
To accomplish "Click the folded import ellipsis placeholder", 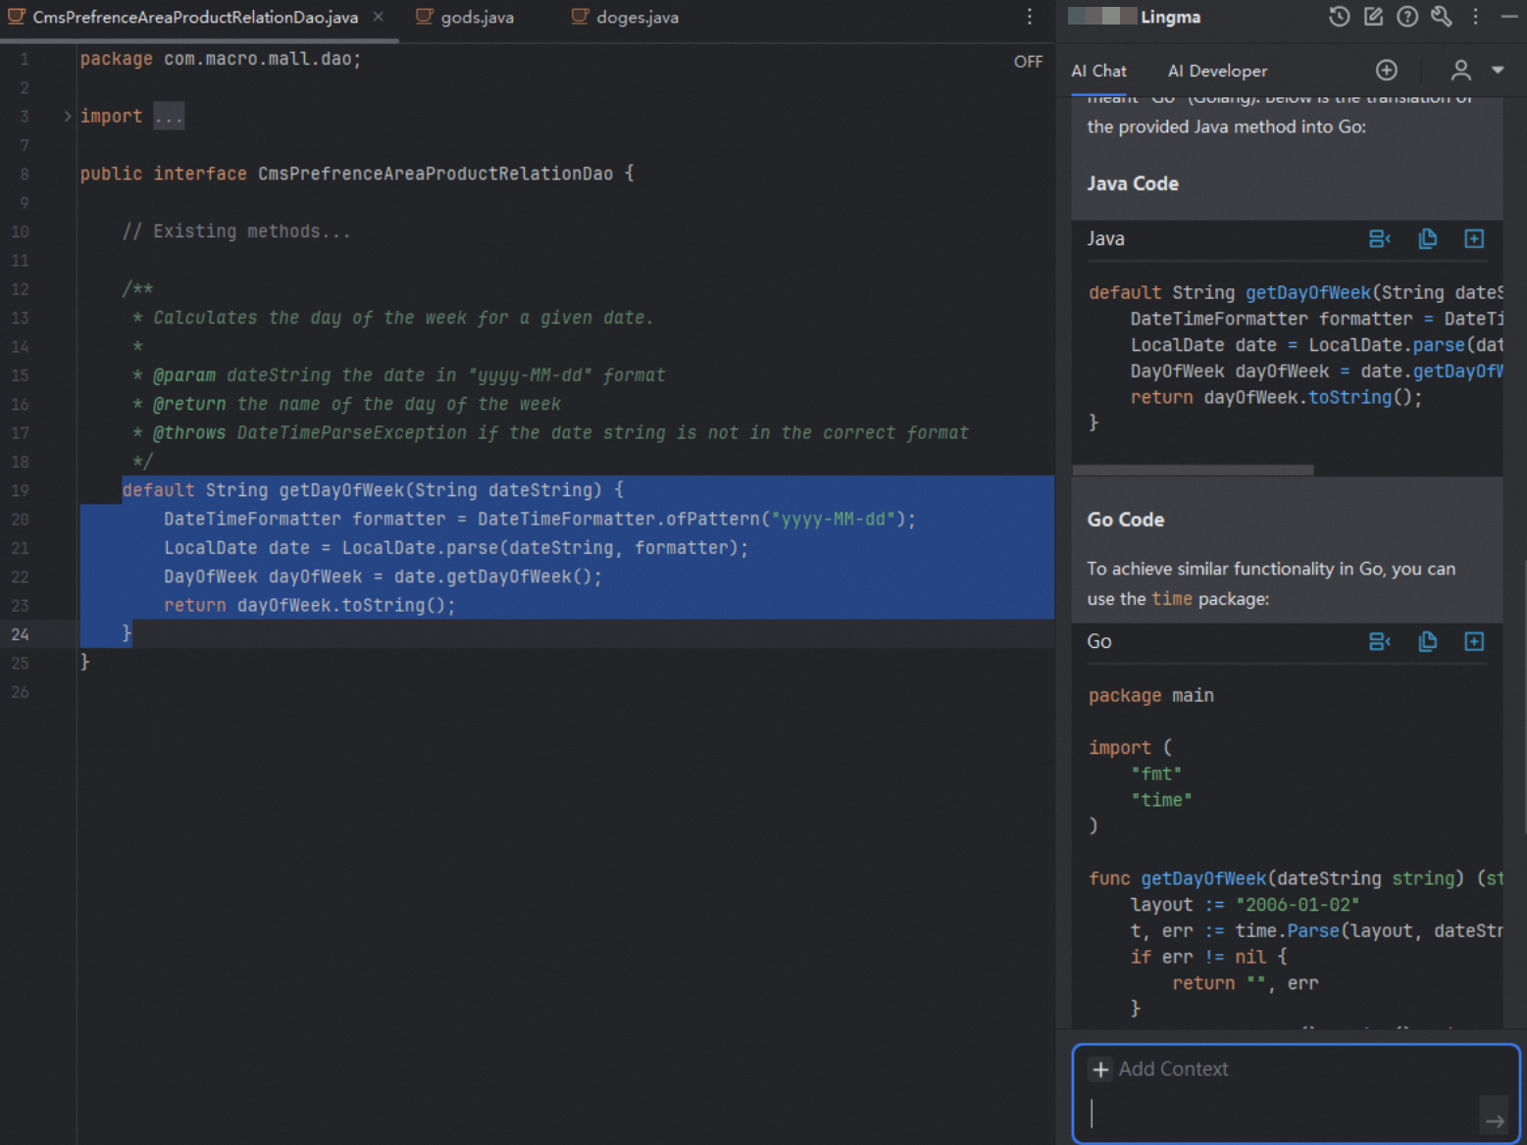I will 169,116.
